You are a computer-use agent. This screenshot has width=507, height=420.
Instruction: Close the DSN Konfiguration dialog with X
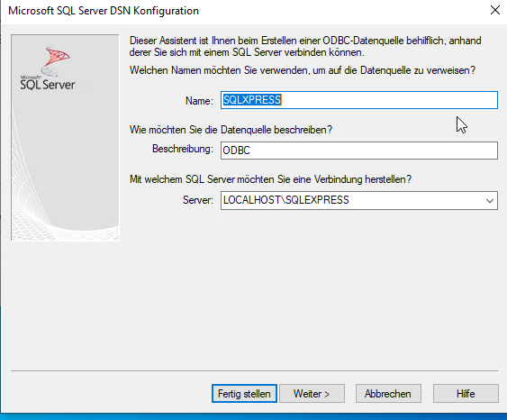click(x=495, y=10)
